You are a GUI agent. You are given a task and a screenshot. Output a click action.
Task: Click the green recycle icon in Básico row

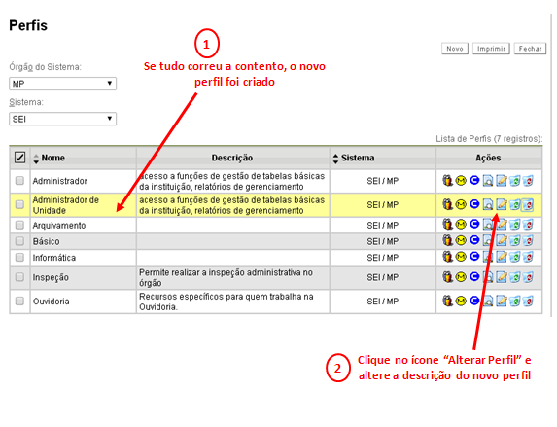click(514, 240)
